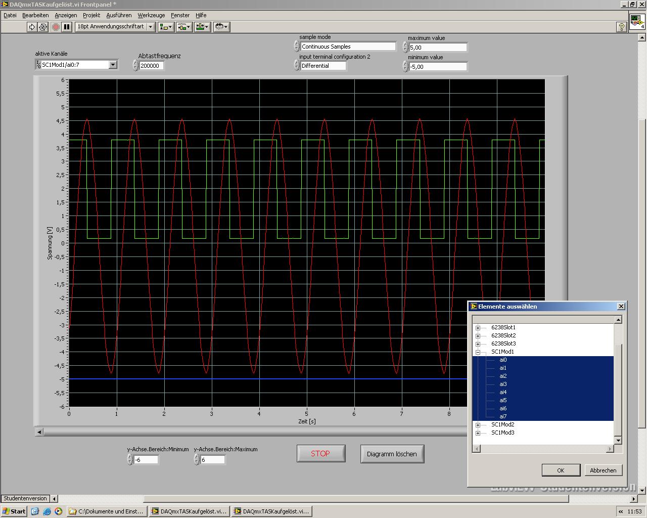Open the Reorder toolbar tool
Screen dimensions: 647x518
click(x=221, y=27)
